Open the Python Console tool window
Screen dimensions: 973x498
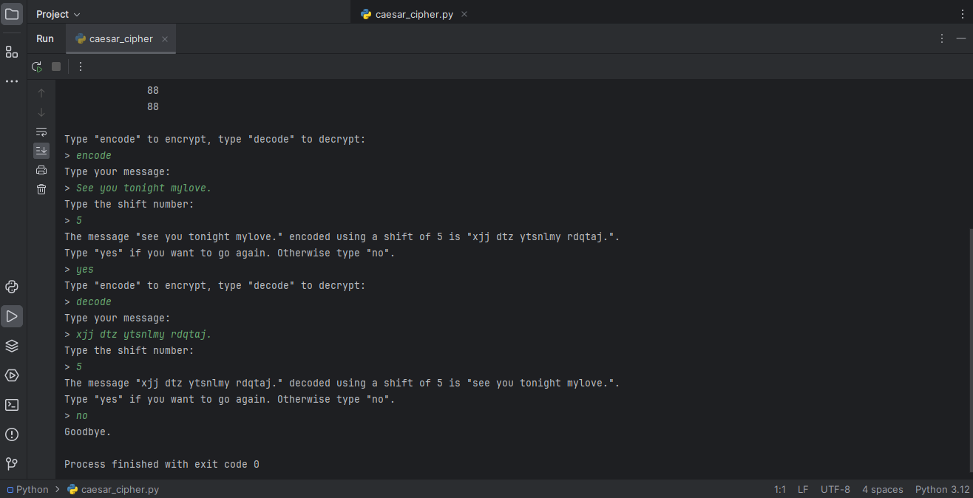tap(12, 287)
